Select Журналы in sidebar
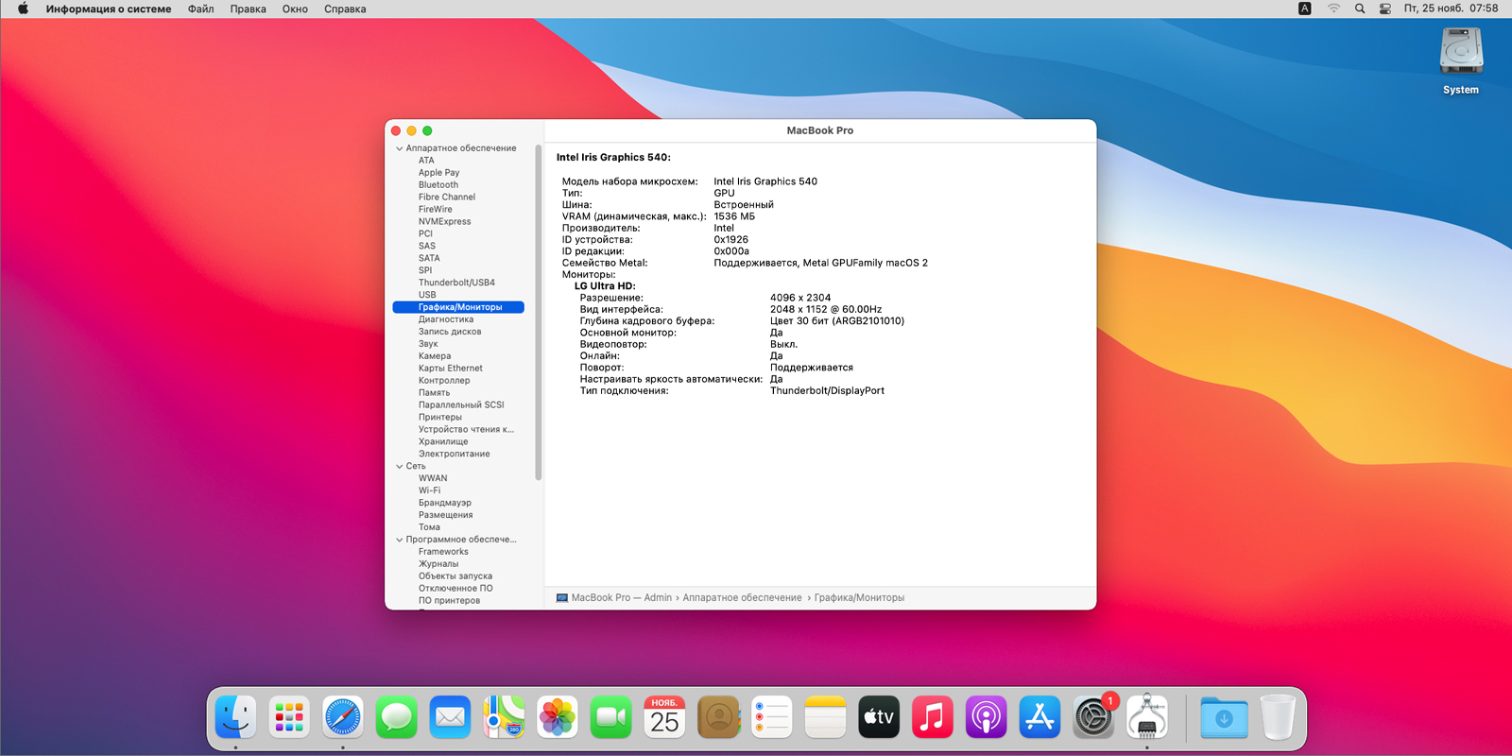This screenshot has height=756, width=1512. 438,564
